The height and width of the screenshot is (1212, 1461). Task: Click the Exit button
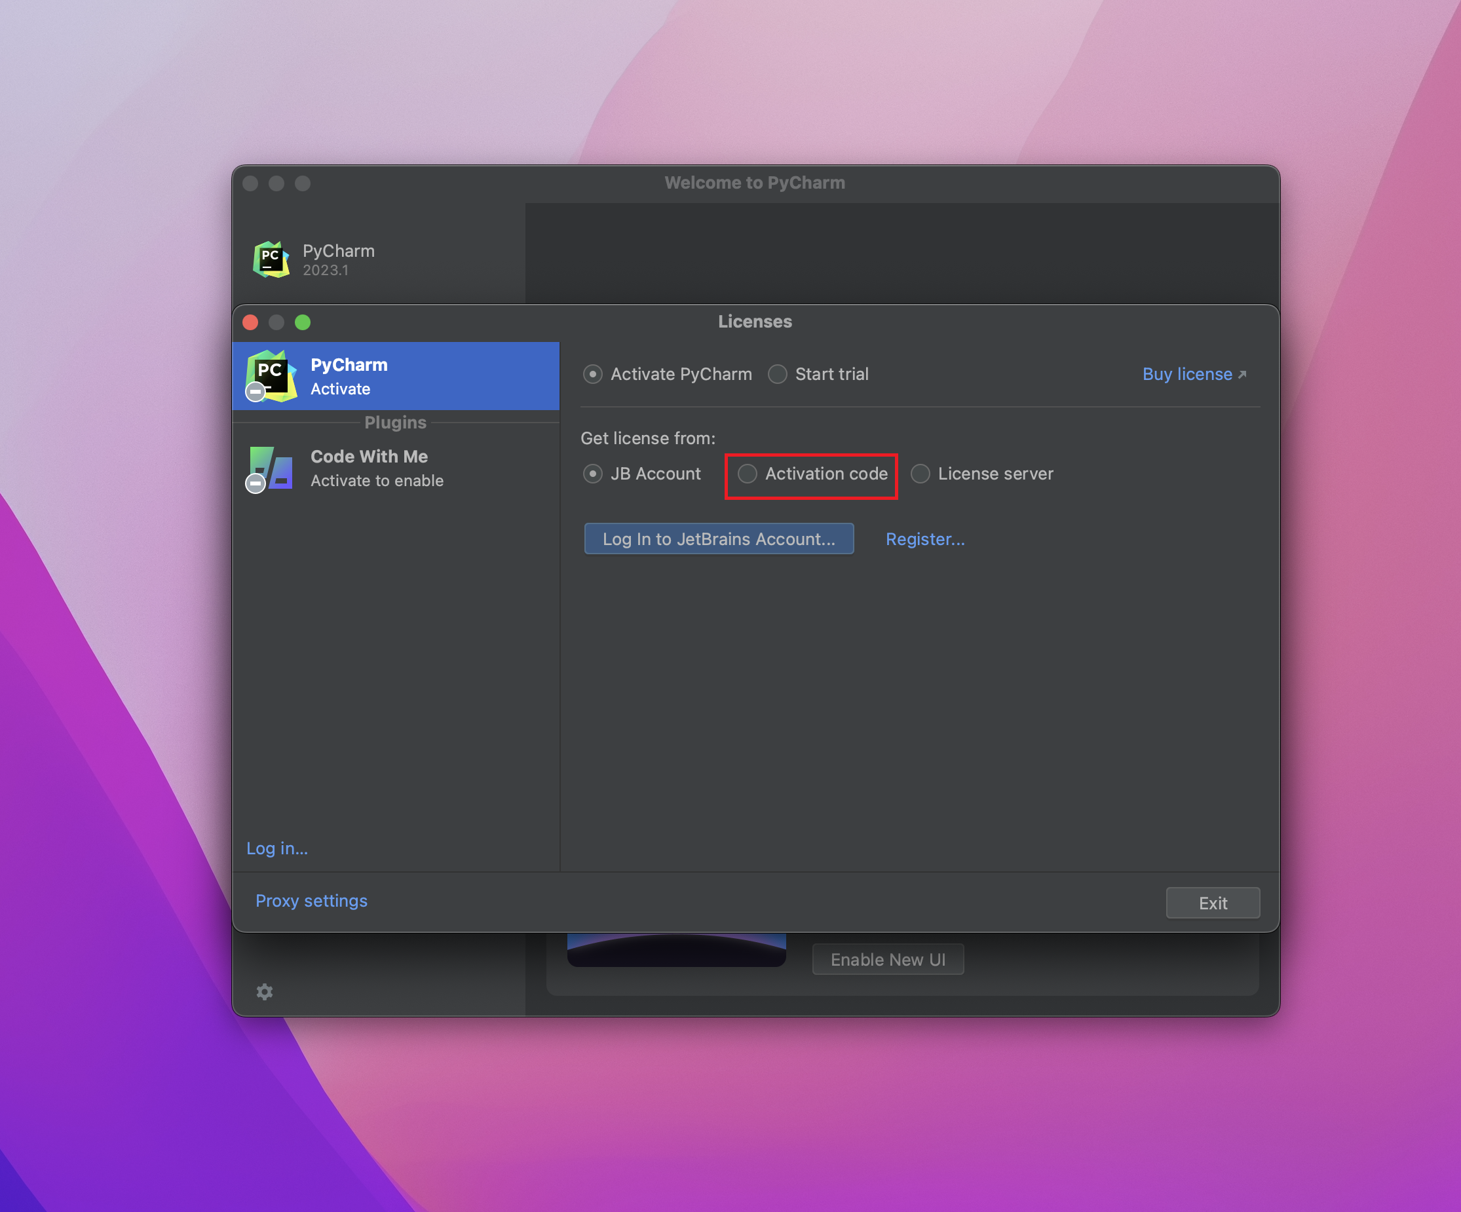[1213, 903]
